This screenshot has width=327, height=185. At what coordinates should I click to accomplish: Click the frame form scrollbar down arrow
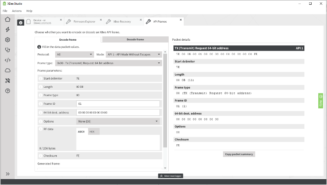point(165,168)
